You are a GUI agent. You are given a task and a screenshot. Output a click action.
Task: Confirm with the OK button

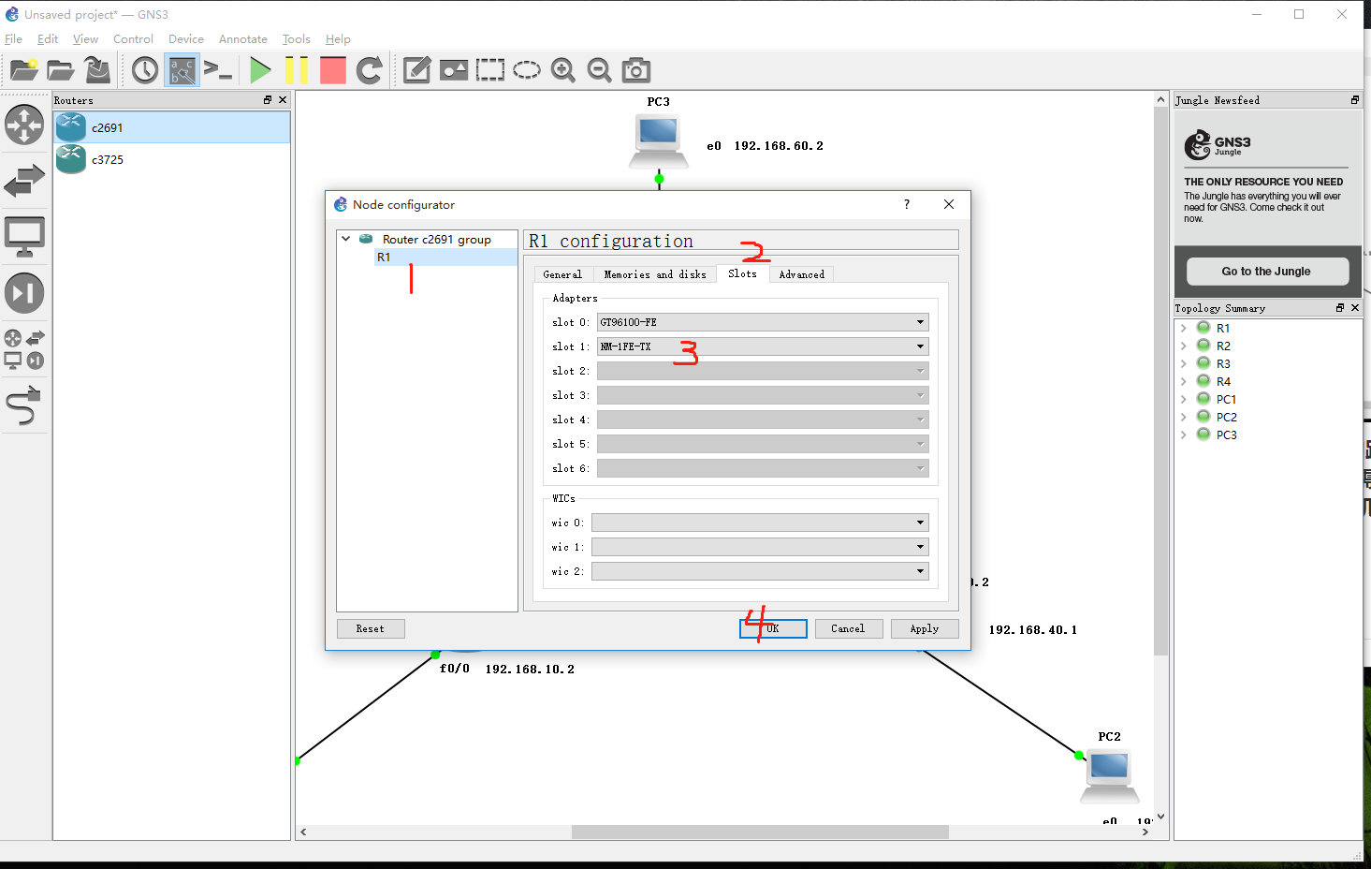773,628
